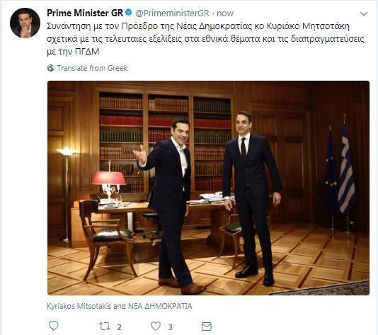View the likes count of 3
This screenshot has width=378, height=335.
coord(170,327)
